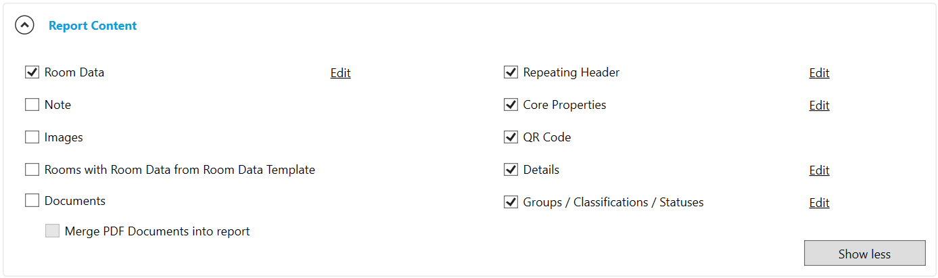Open Edit link for Details
Image resolution: width=938 pixels, height=278 pixels.
tap(819, 170)
